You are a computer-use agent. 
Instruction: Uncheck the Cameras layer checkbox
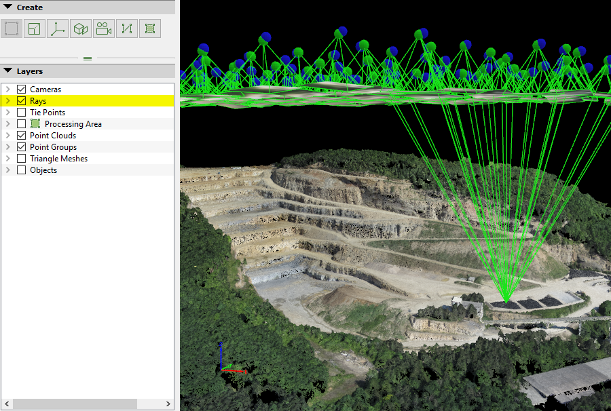pos(21,90)
